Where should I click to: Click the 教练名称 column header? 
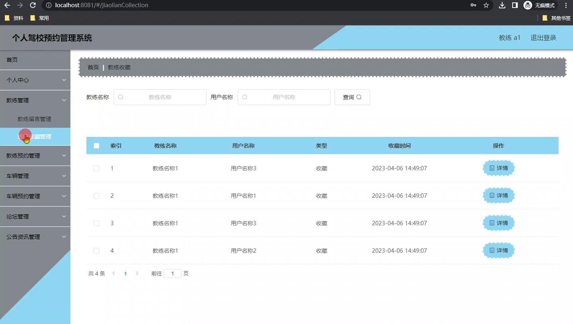pyautogui.click(x=165, y=146)
